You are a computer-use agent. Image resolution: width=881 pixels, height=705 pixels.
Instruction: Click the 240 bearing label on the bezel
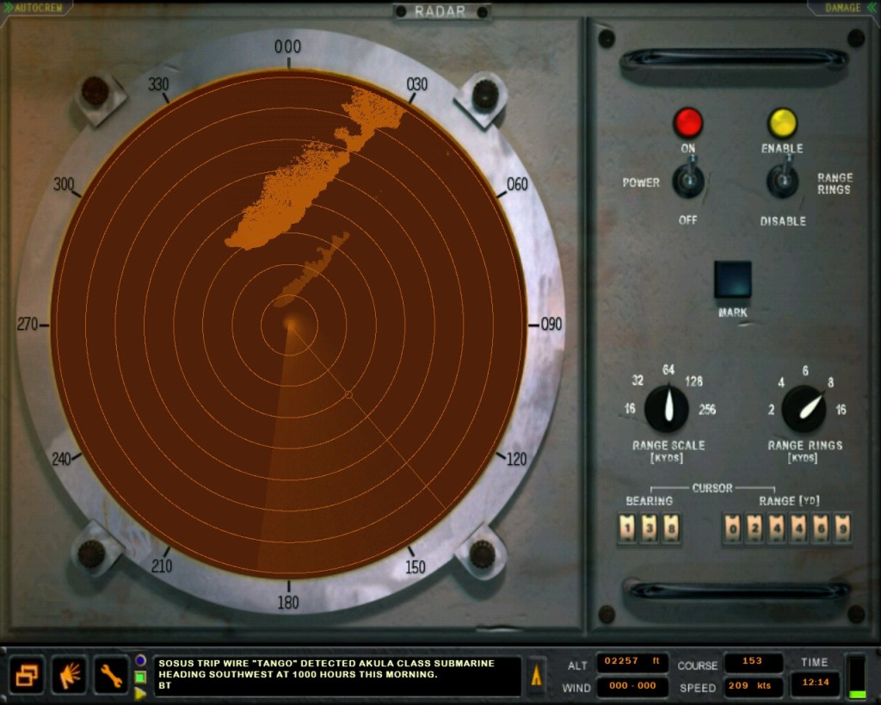pos(61,459)
